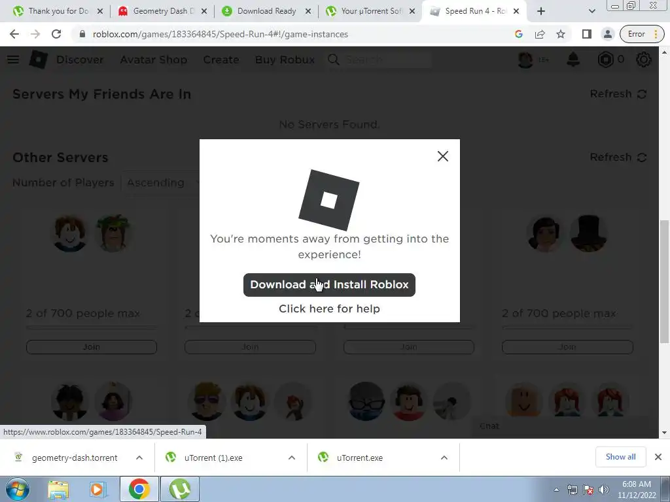670x502 pixels.
Task: Open a new browser tab
Action: coord(541,11)
